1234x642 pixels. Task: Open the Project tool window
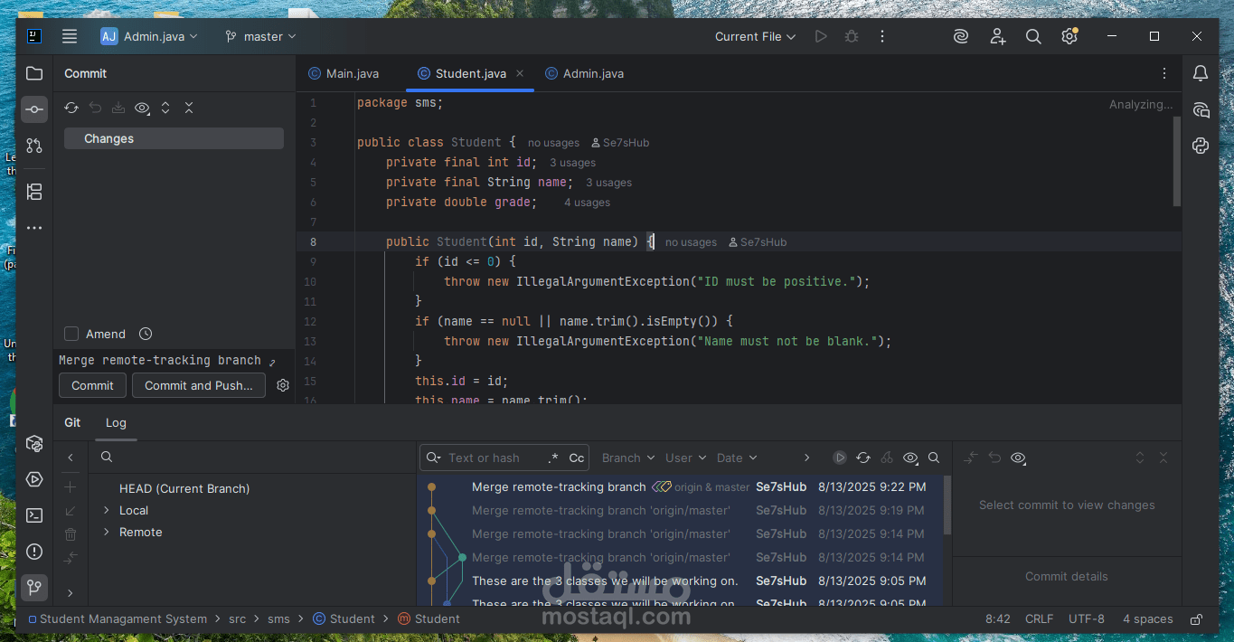coord(34,73)
